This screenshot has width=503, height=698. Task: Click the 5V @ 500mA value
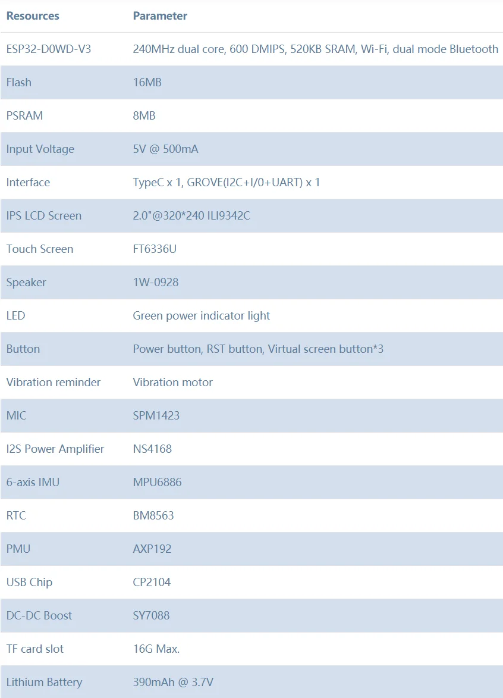tap(165, 149)
